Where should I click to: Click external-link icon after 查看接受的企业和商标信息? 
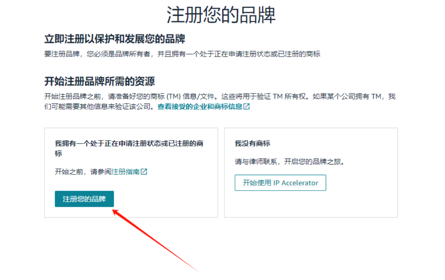pos(247,107)
